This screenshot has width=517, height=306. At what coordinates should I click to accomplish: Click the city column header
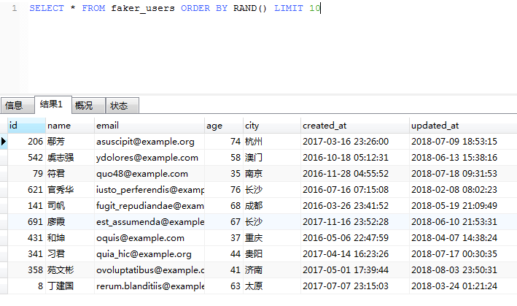coord(272,126)
